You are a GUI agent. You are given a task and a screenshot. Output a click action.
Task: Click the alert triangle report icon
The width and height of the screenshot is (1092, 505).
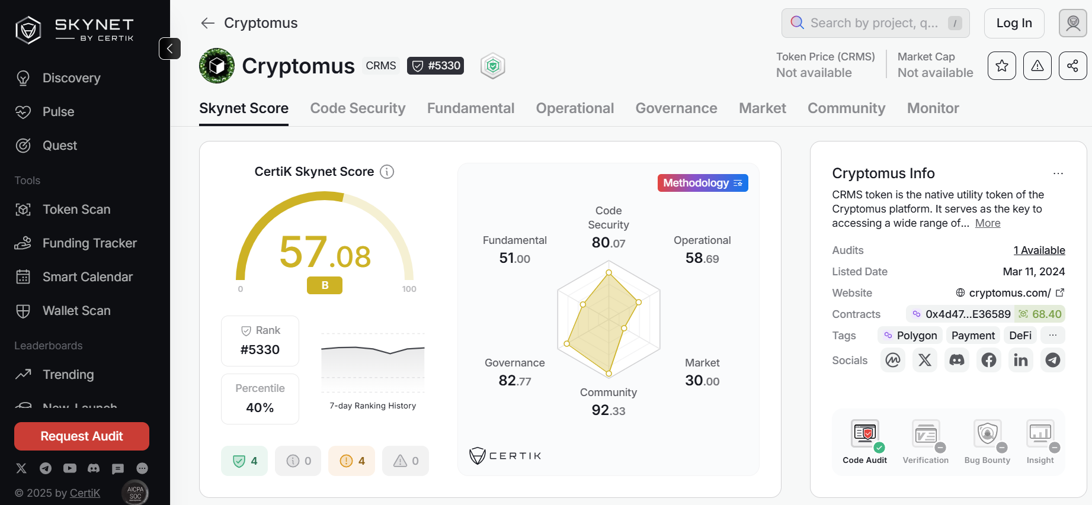point(1037,66)
